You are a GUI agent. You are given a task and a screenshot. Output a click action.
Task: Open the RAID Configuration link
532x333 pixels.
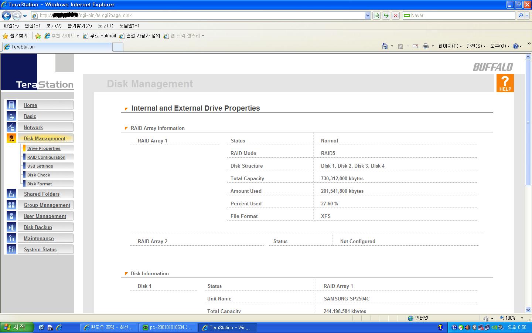[x=46, y=157]
